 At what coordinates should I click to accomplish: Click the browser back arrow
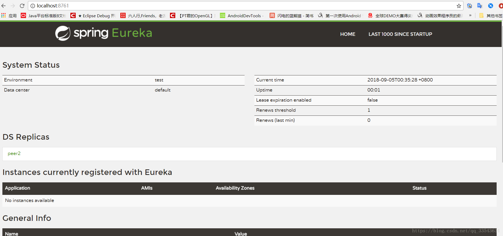point(3,6)
